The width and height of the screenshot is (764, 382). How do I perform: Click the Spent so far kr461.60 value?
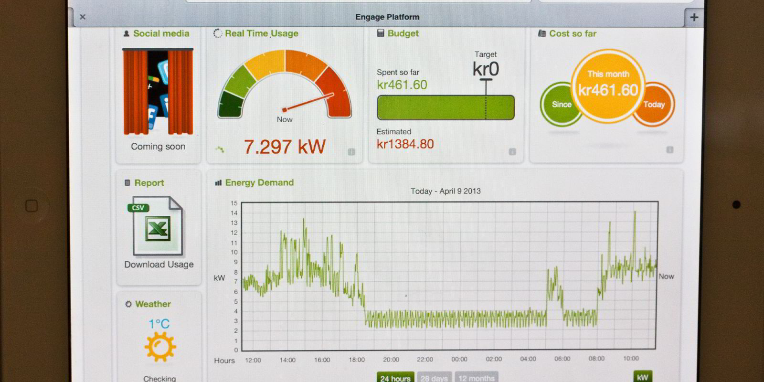(402, 85)
